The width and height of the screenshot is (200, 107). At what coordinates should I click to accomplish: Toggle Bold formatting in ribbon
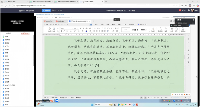coord(61,31)
